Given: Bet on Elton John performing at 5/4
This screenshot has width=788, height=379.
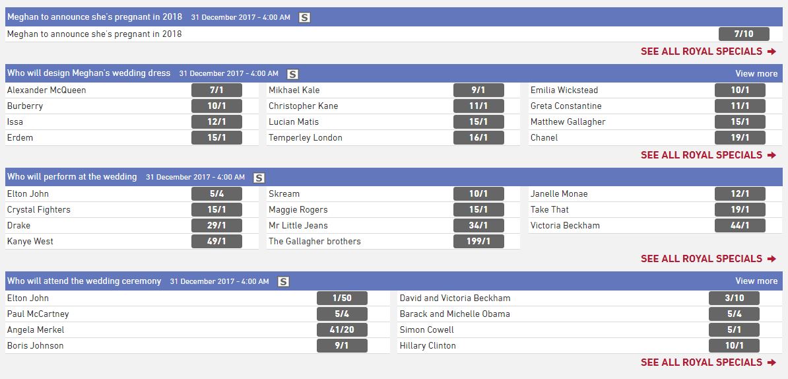Looking at the screenshot, I should [216, 194].
